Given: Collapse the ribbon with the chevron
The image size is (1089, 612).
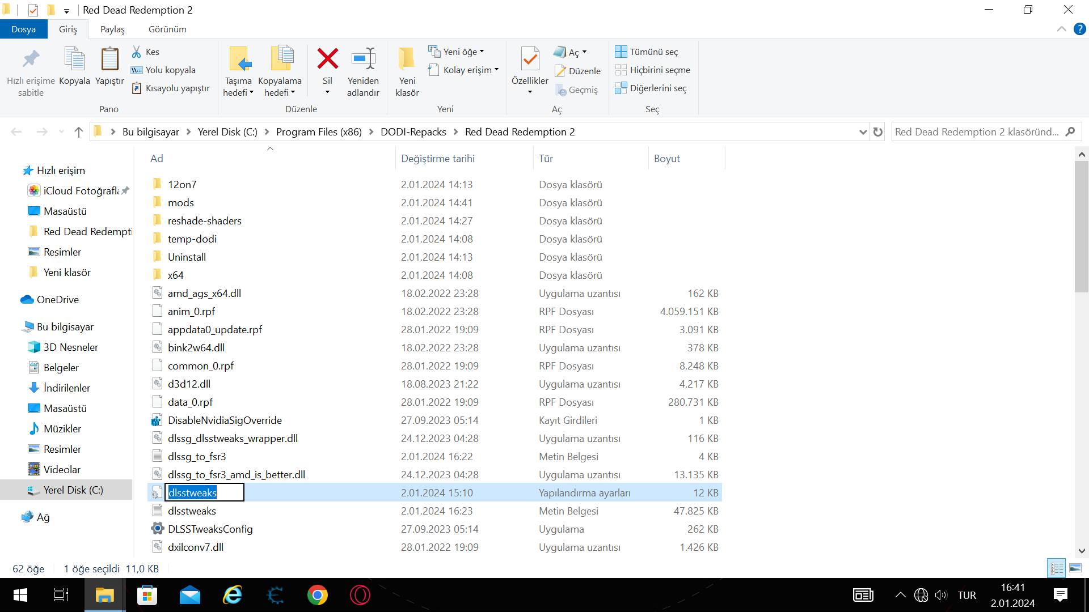Looking at the screenshot, I should [1062, 29].
